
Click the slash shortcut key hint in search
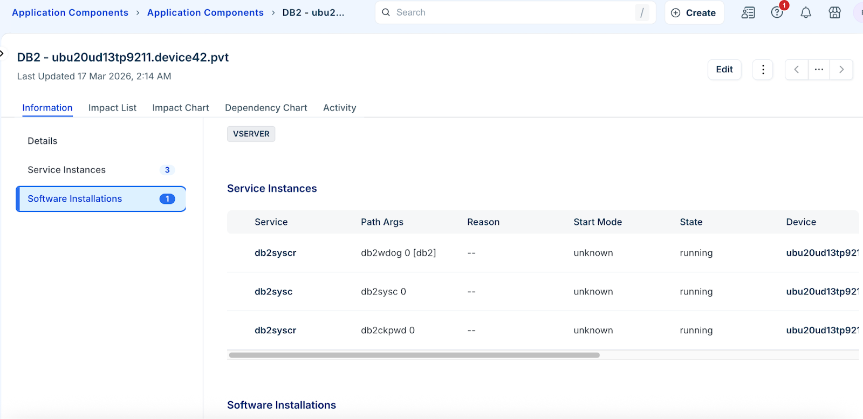coord(642,13)
